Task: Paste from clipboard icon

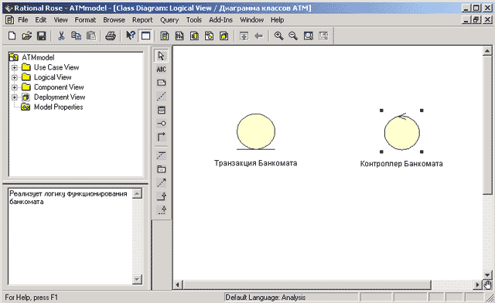Action: 91,36
